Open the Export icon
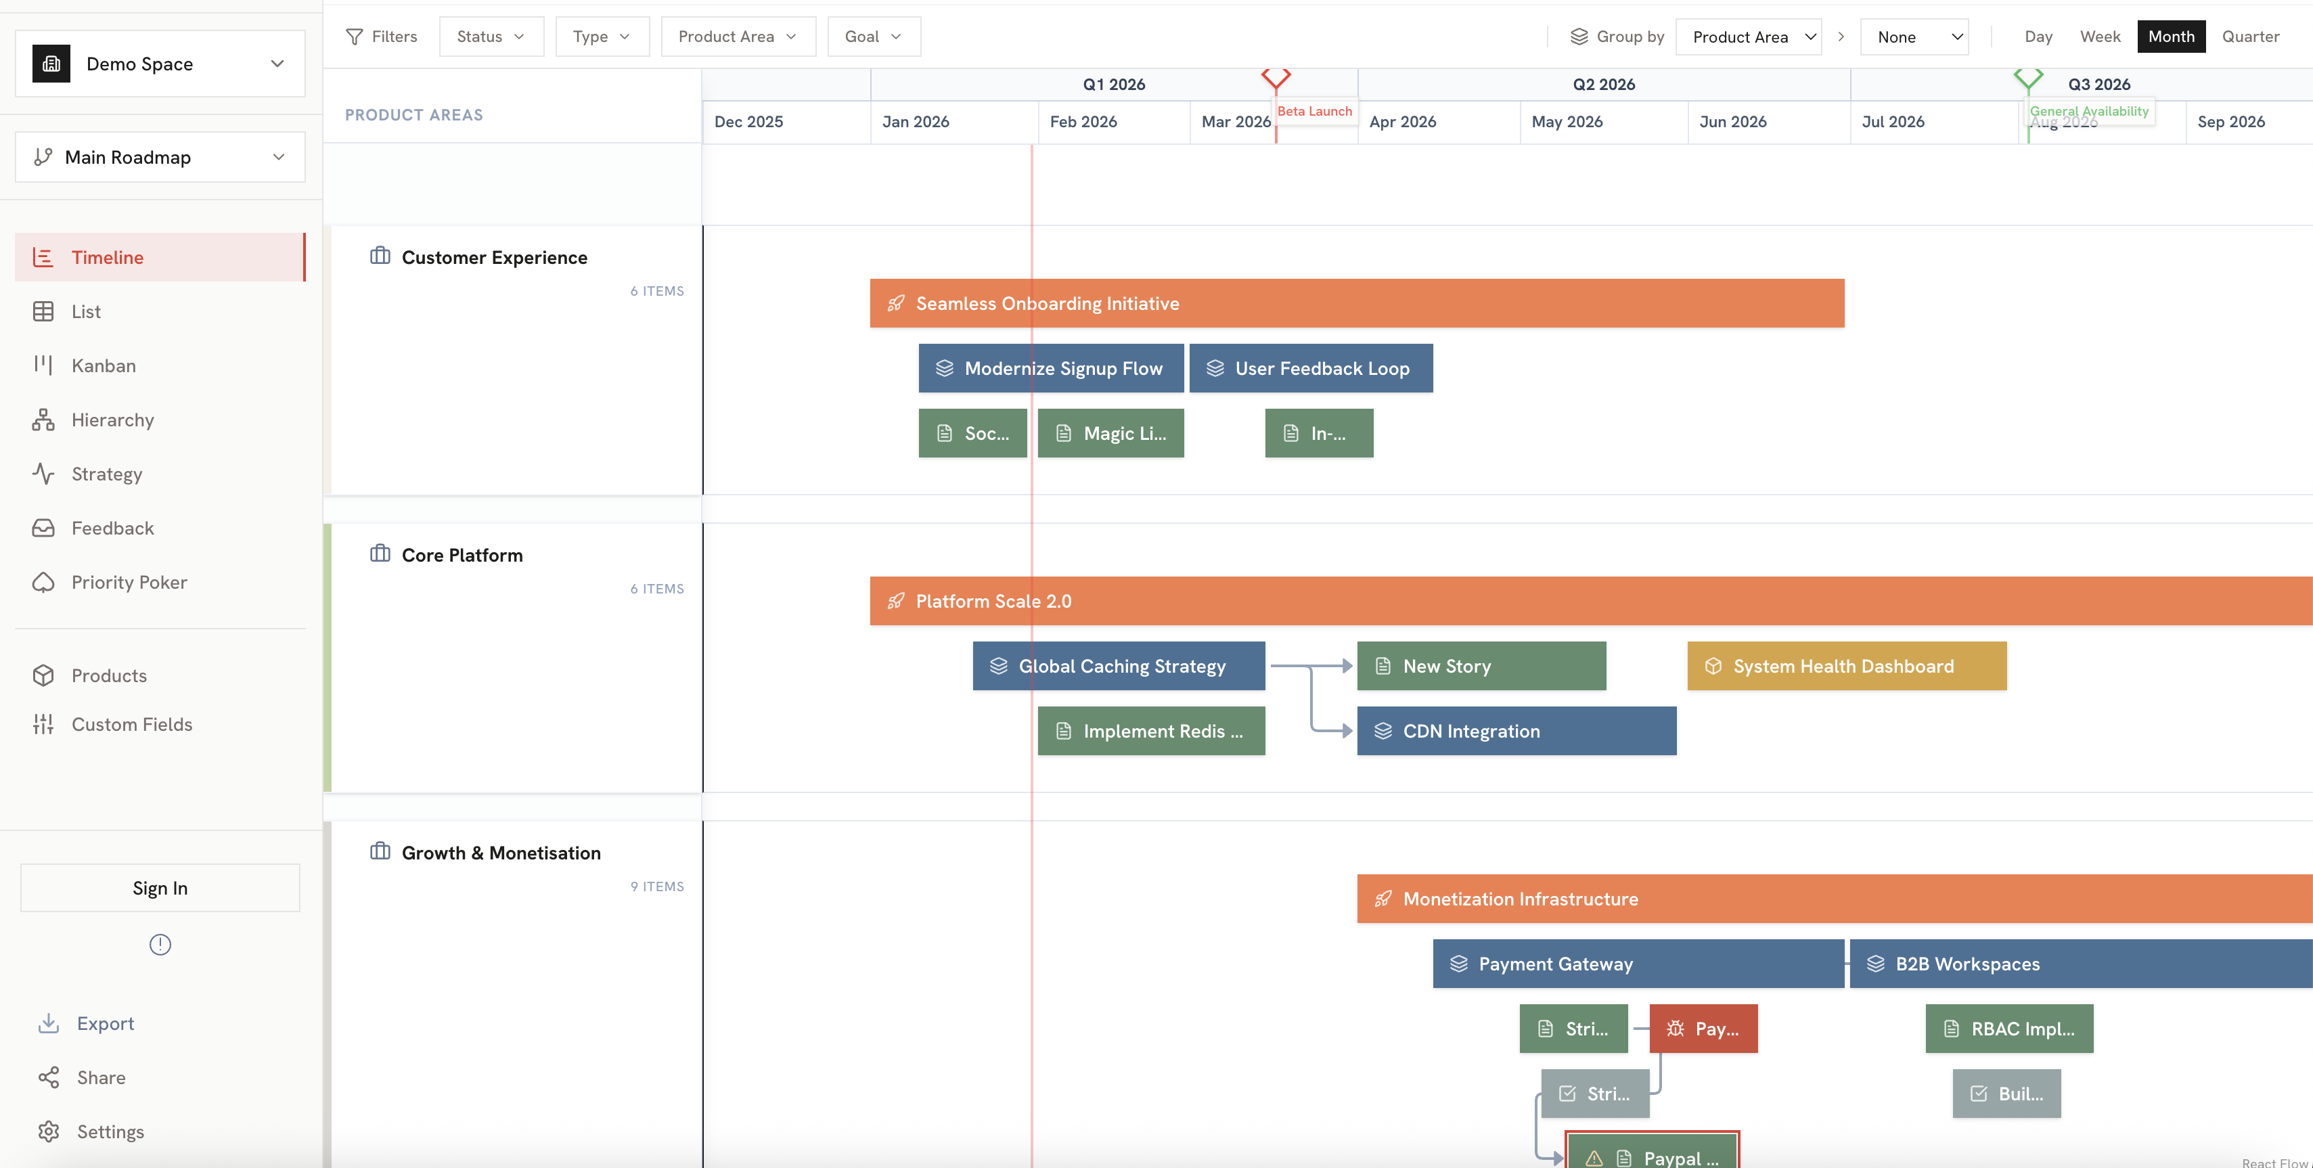Screen dimensions: 2313x1168 click(49, 1023)
